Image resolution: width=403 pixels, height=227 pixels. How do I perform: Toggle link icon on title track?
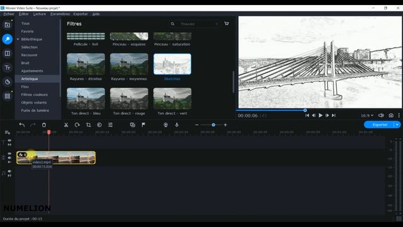pos(9,144)
